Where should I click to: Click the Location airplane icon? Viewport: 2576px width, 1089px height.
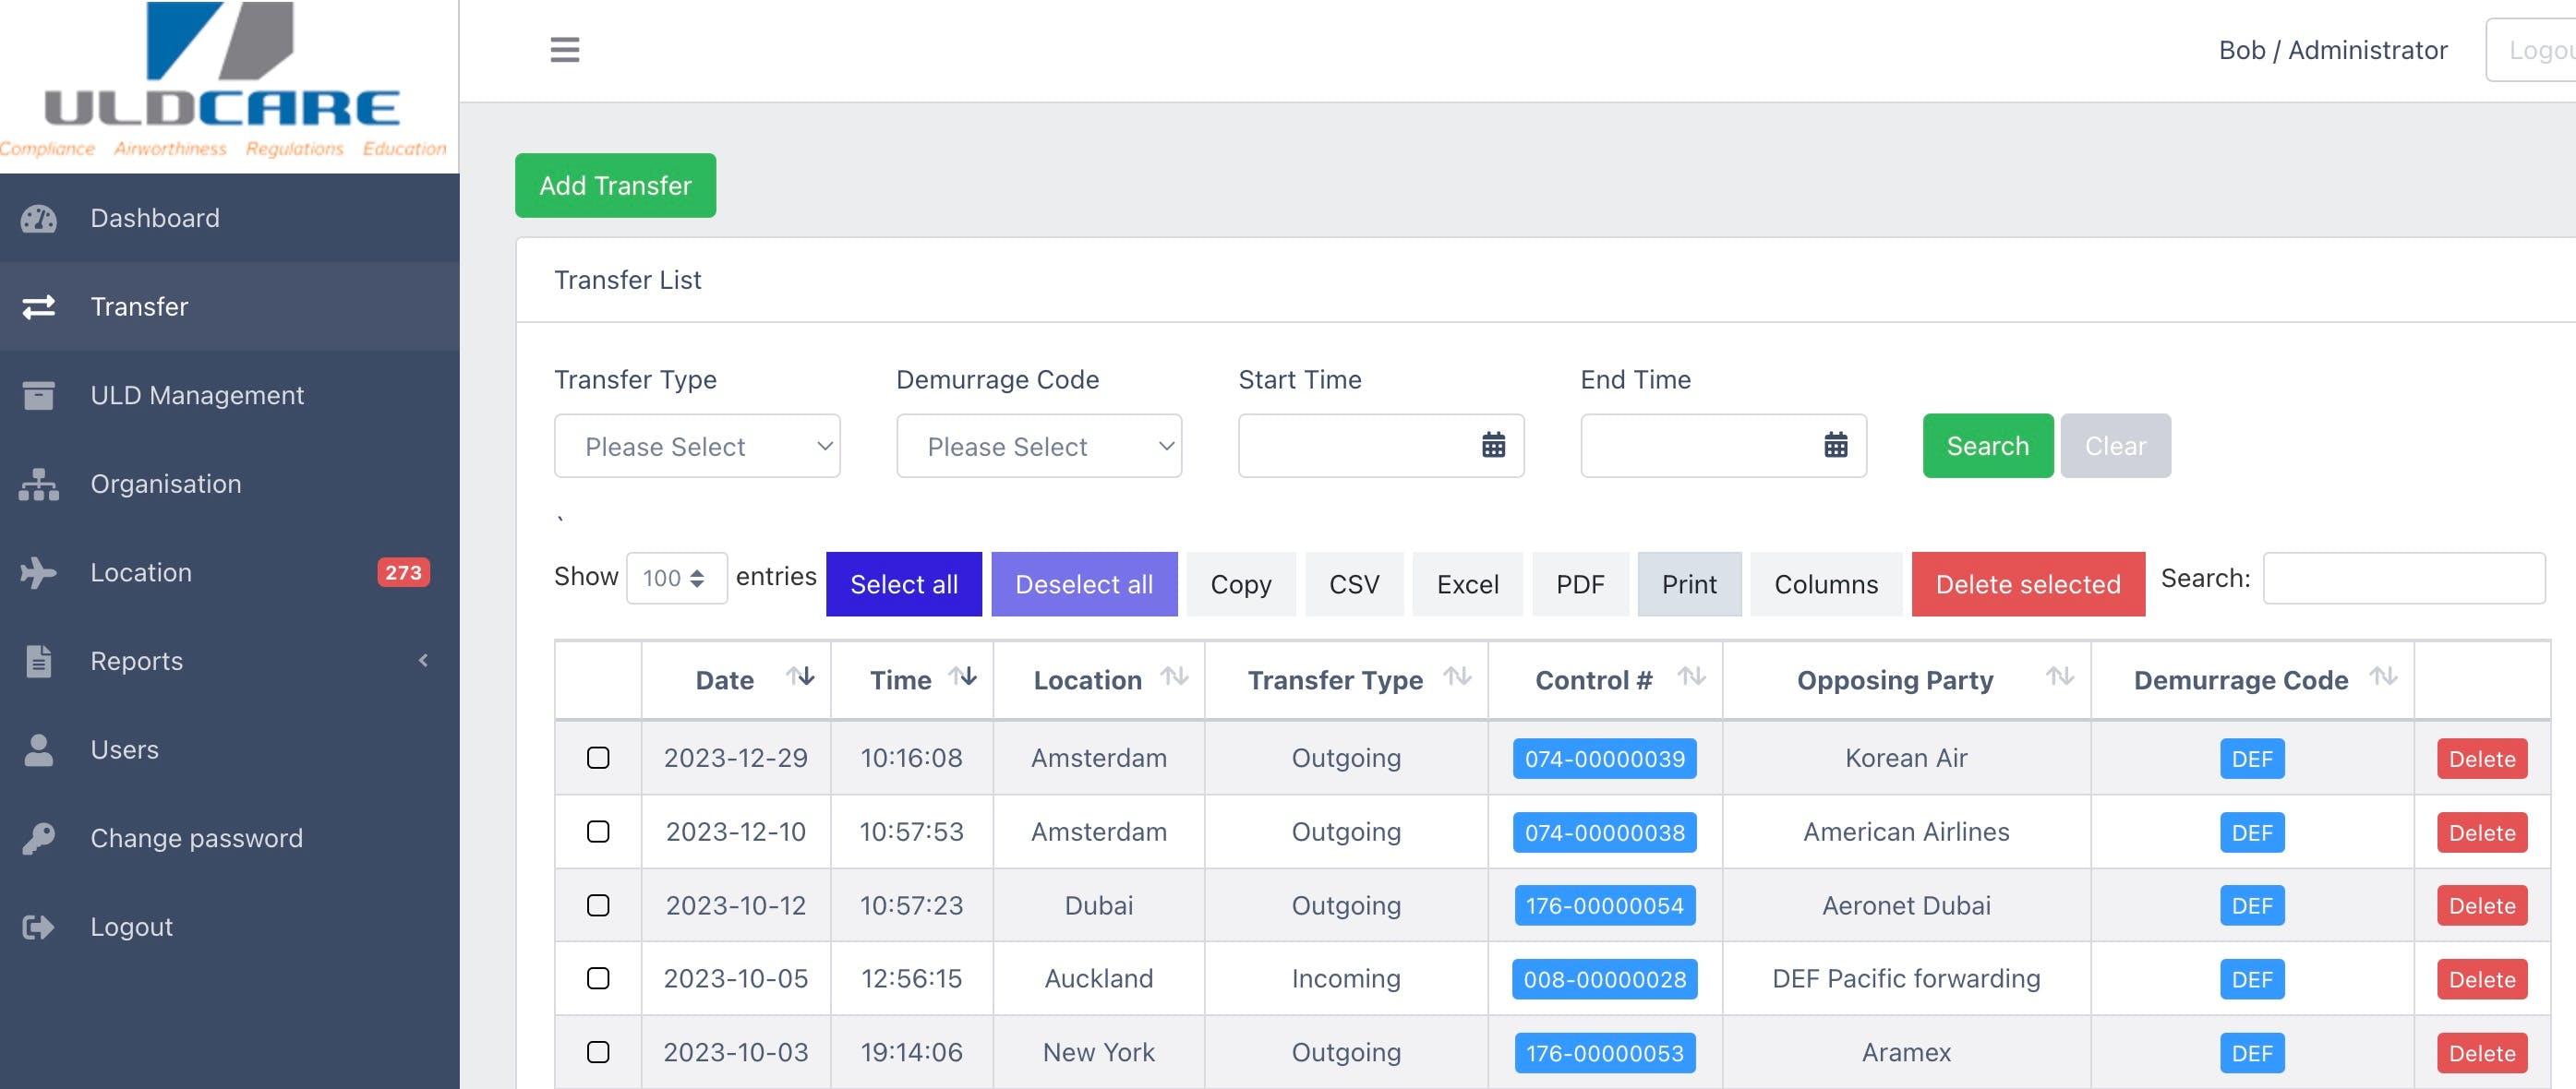tap(39, 573)
